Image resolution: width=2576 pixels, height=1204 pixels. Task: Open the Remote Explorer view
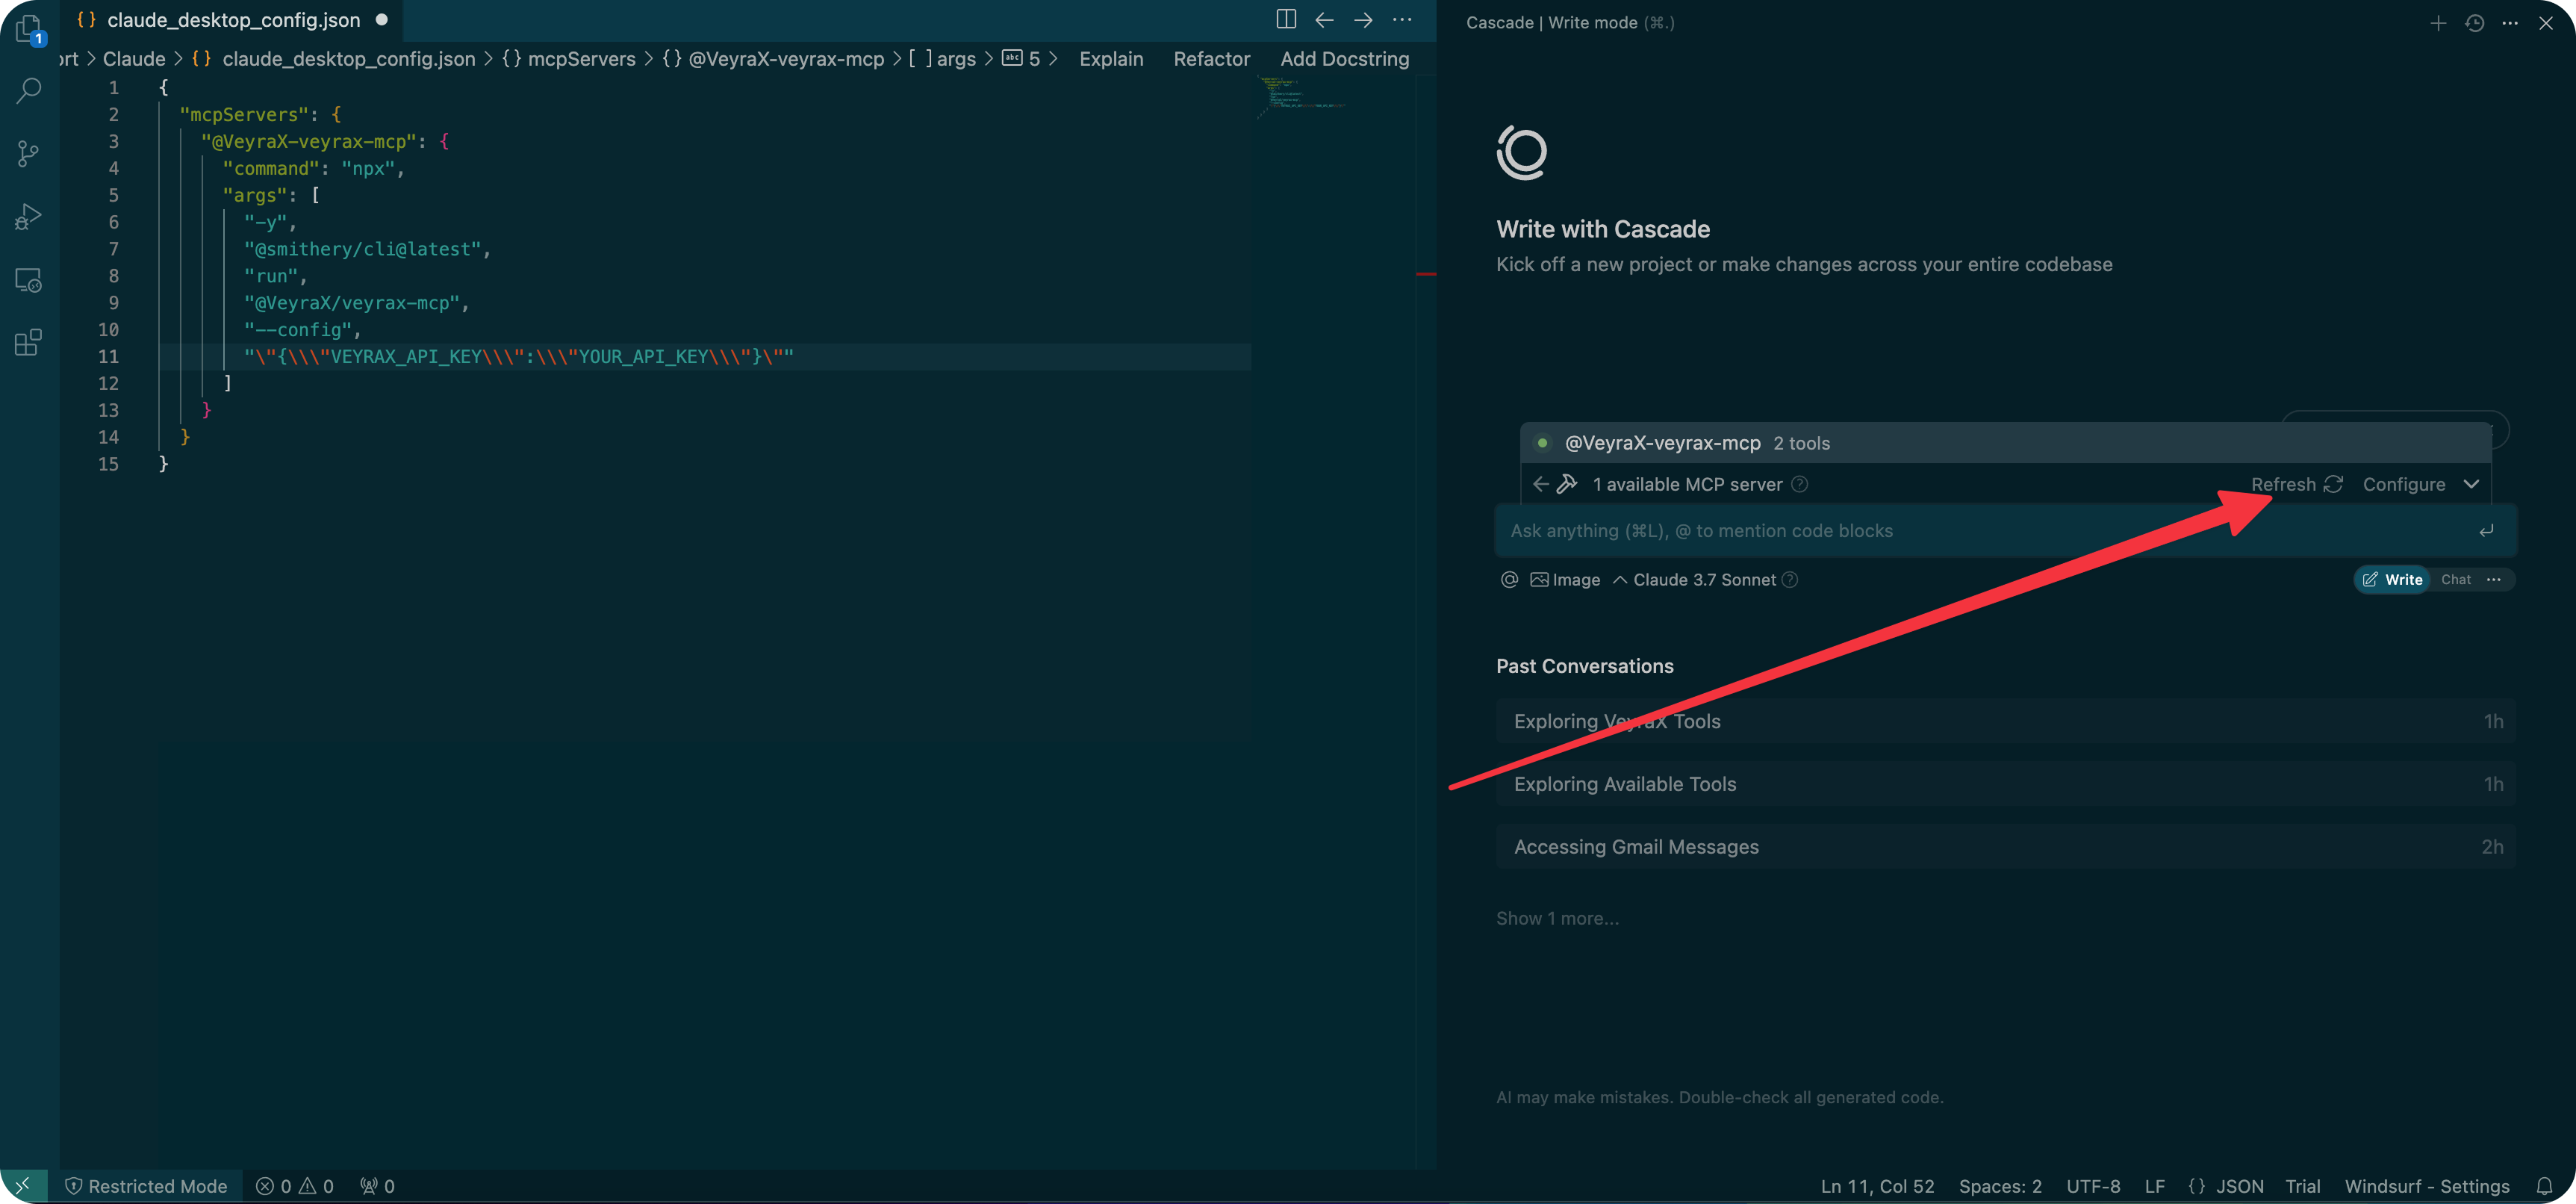pos(29,280)
